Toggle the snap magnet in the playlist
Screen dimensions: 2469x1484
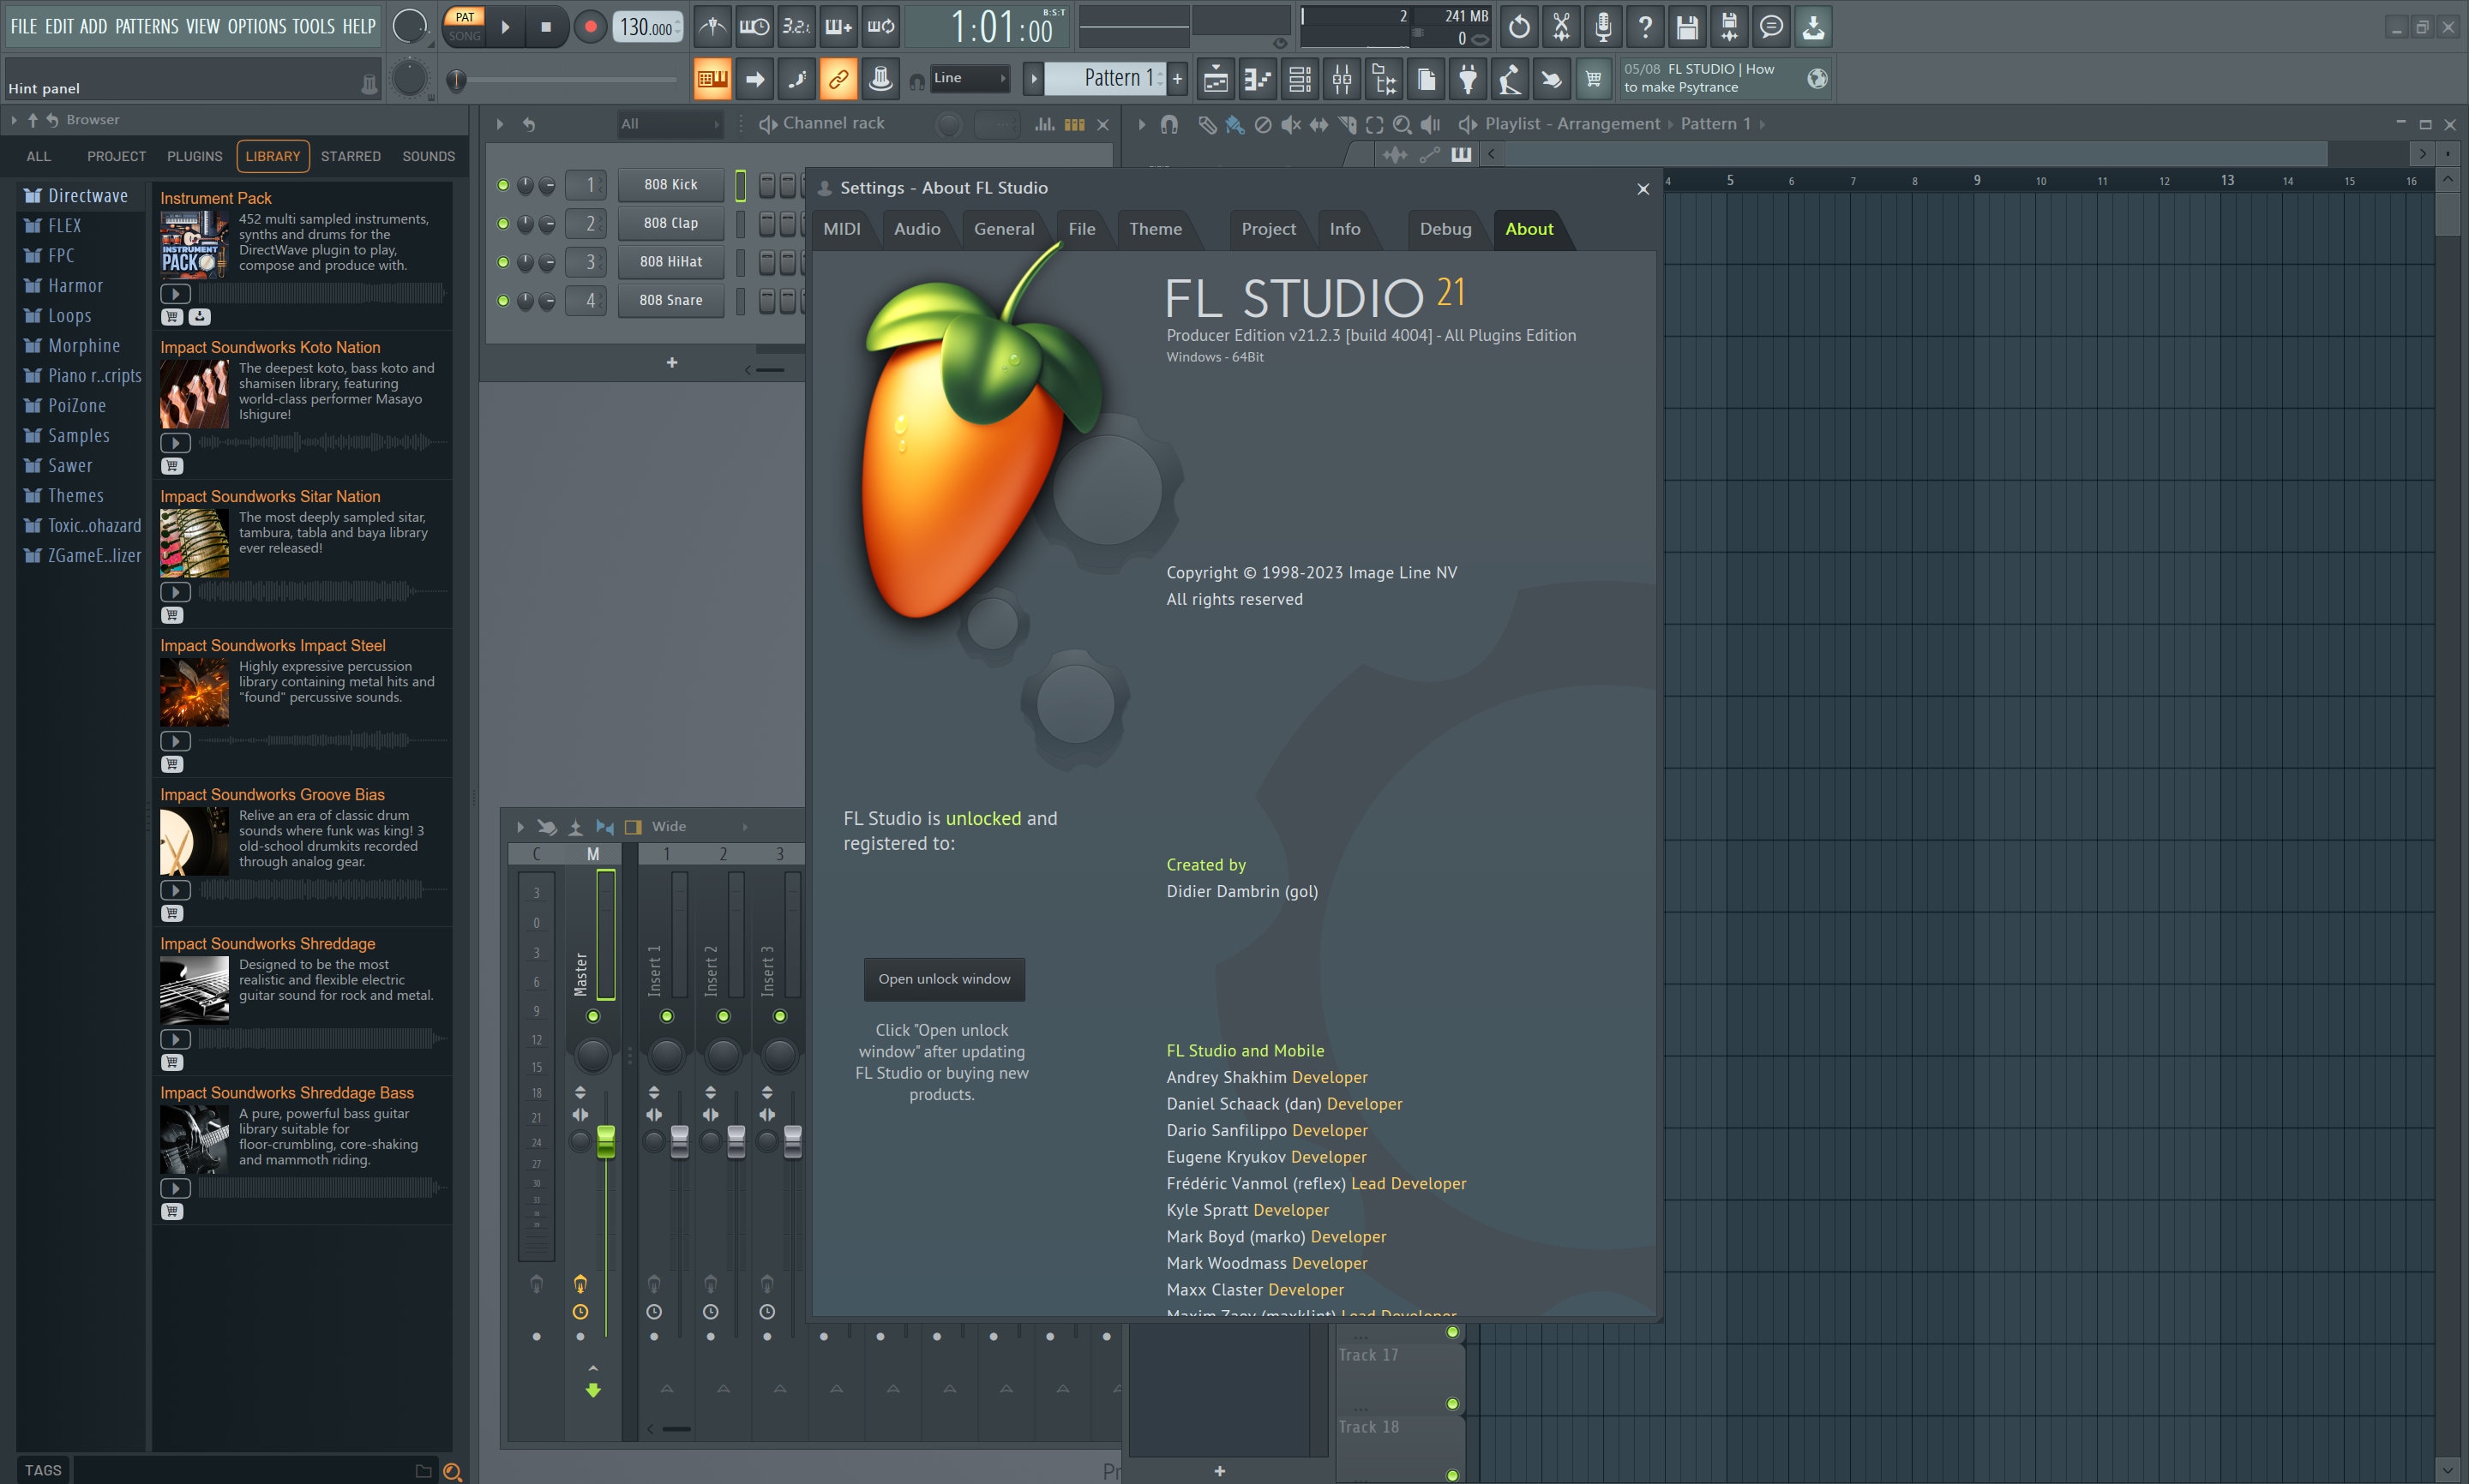tap(1168, 123)
